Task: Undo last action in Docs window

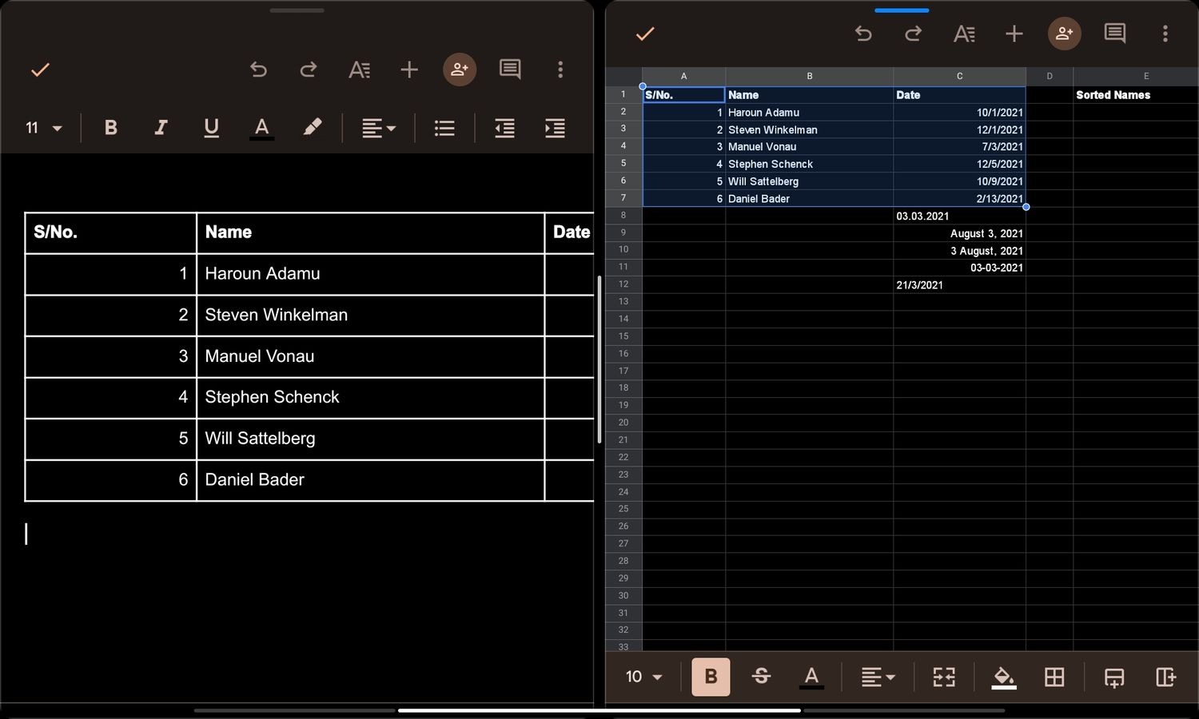Action: 258,70
